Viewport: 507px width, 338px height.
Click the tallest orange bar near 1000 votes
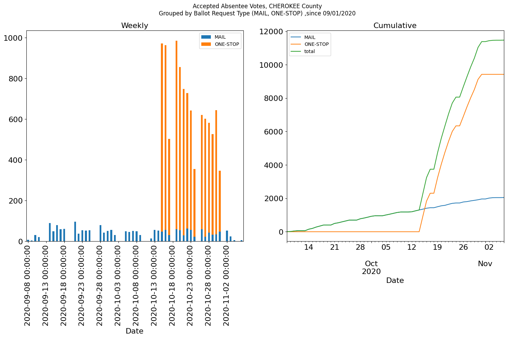point(176,135)
